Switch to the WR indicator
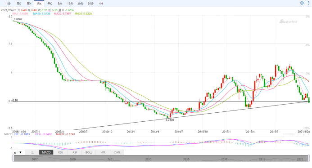 point(103,152)
